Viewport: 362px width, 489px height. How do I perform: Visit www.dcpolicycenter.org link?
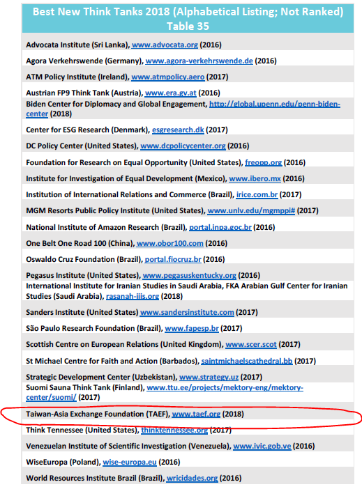(x=183, y=146)
